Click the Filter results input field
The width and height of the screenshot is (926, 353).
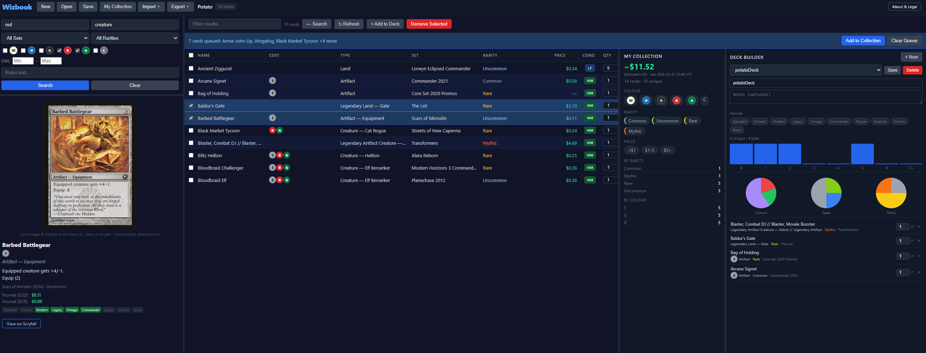235,24
